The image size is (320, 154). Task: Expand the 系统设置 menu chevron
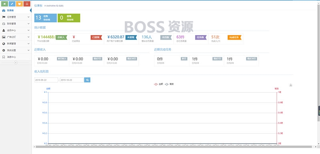(28, 50)
